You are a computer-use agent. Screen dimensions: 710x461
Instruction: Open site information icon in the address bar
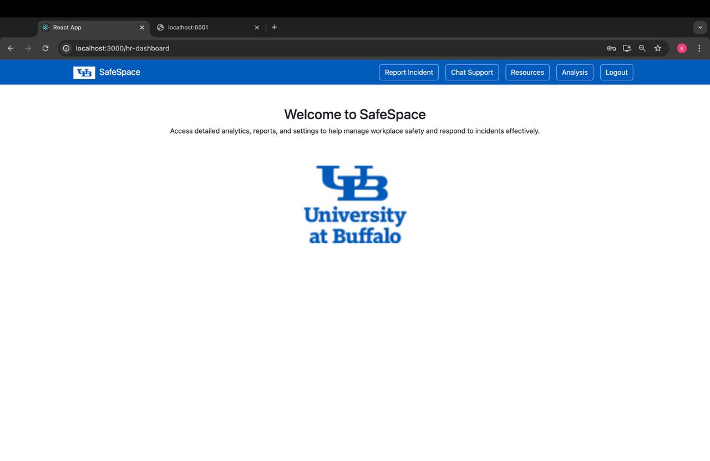pos(66,48)
